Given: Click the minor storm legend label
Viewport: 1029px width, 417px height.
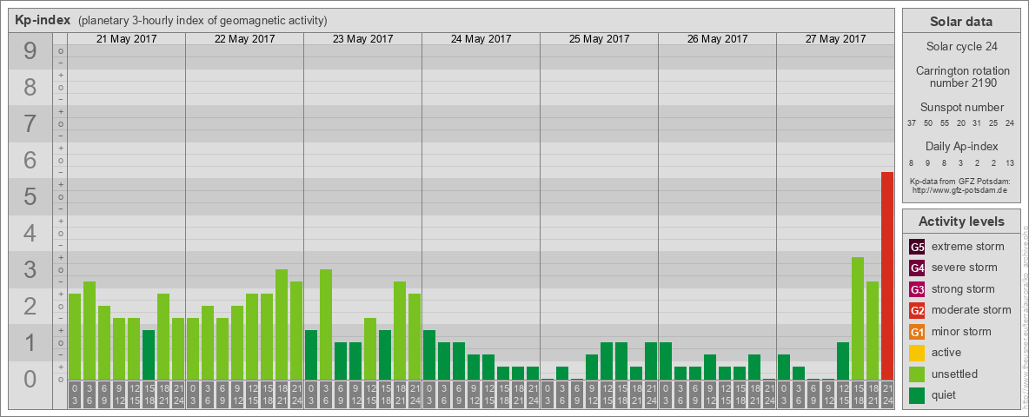Looking at the screenshot, I should coord(961,331).
